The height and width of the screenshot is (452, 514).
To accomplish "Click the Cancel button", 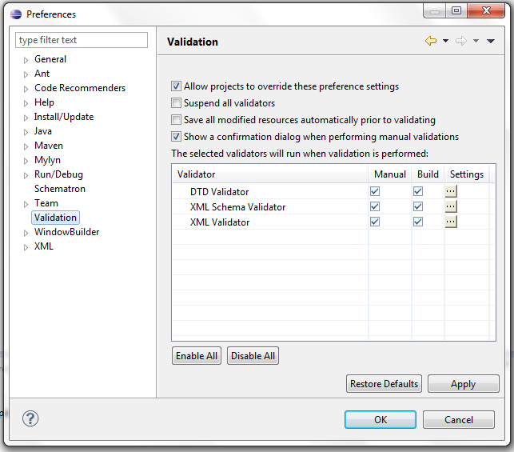I will point(459,419).
